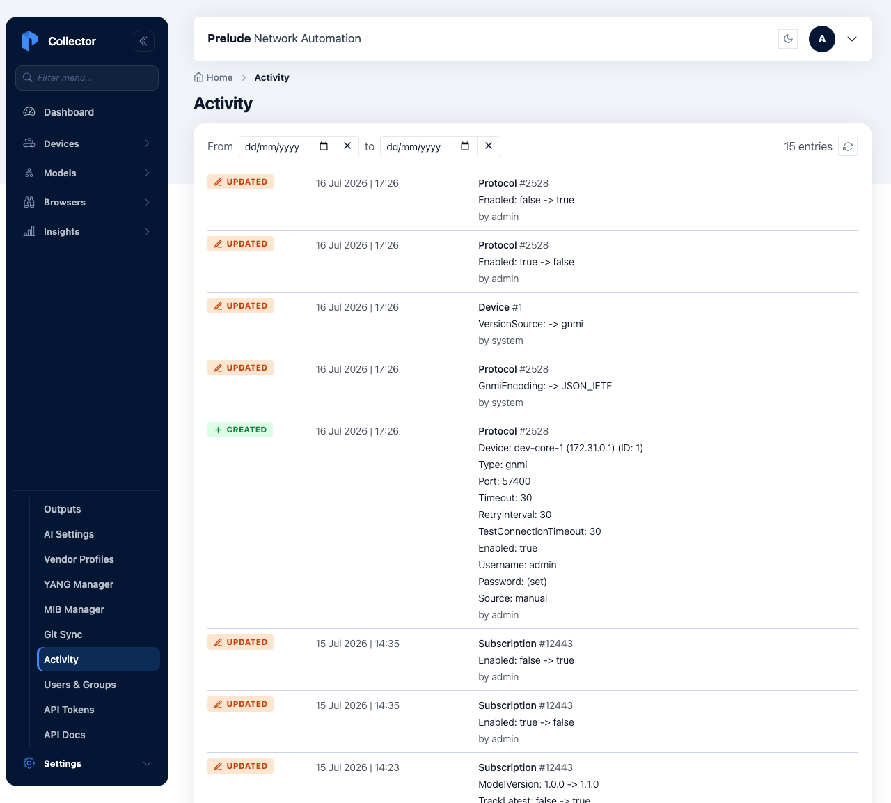The height and width of the screenshot is (803, 891).
Task: Click the Settings gear icon
Action: pos(29,763)
